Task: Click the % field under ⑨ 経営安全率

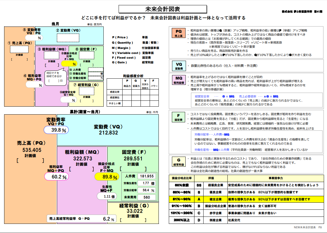Action: (x=68, y=100)
